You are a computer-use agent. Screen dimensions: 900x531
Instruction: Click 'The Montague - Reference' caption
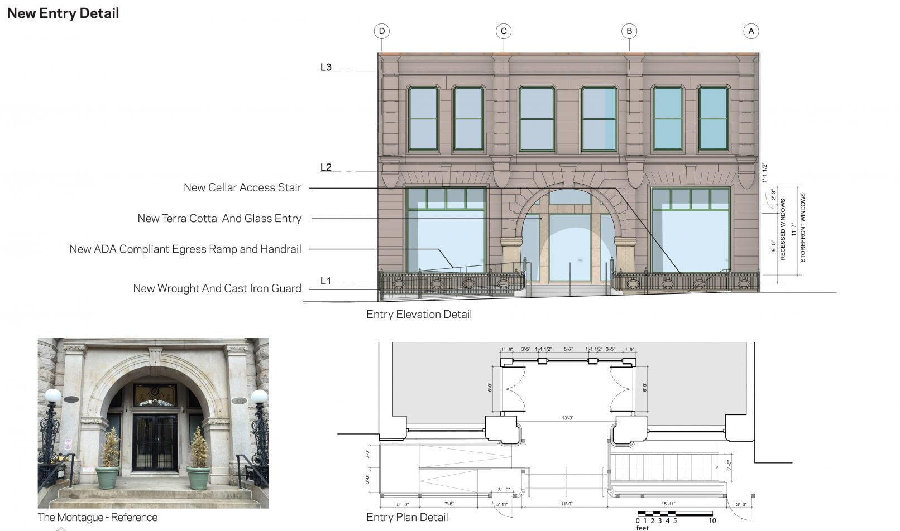(x=98, y=518)
